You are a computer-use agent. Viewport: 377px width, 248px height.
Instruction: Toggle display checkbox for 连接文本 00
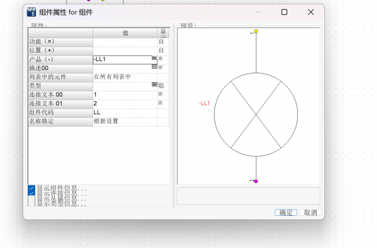[160, 94]
